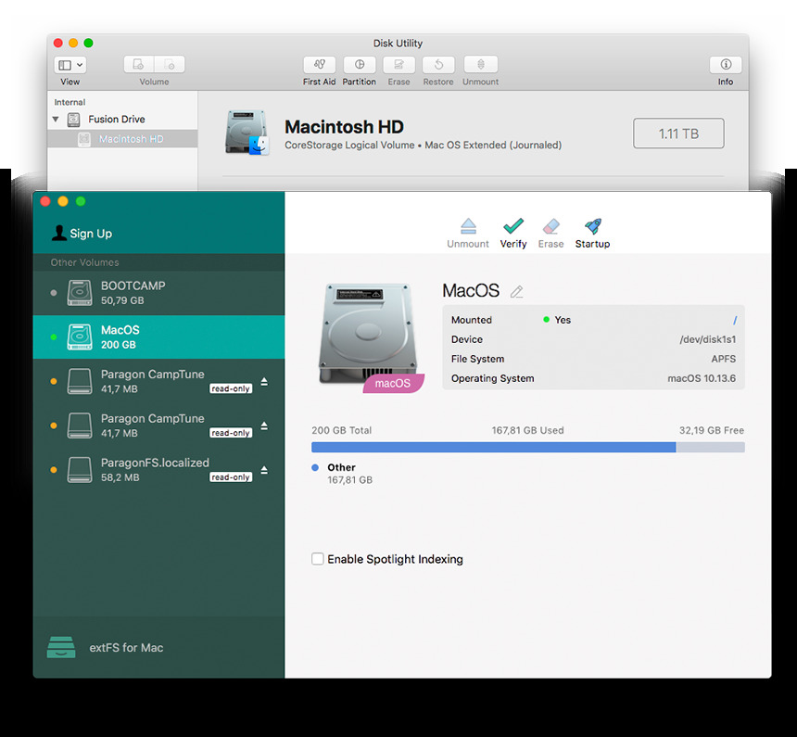Click the Verify icon for MacOS volume
The image size is (797, 737).
pos(513,229)
